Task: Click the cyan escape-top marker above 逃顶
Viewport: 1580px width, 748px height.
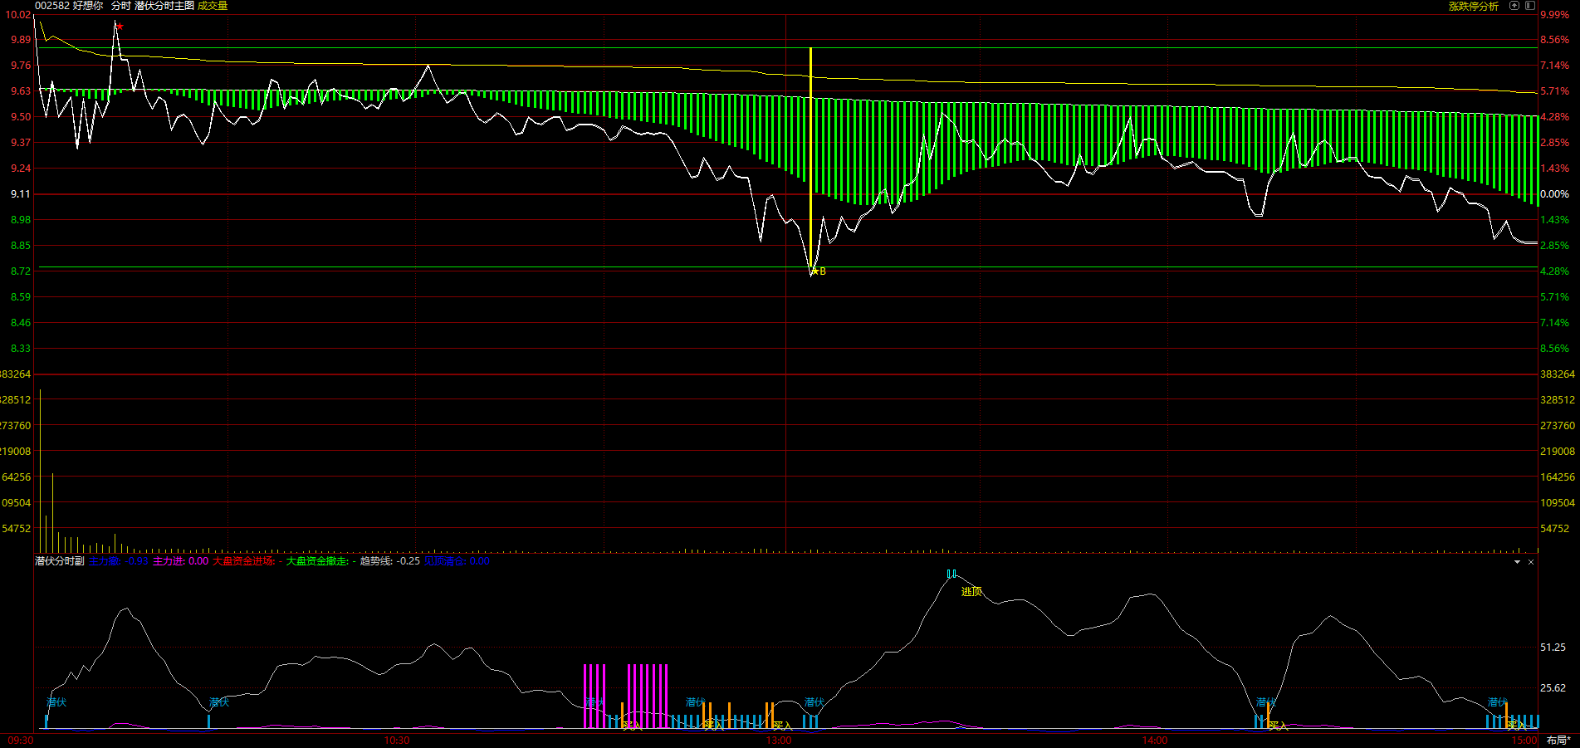Action: [x=951, y=574]
